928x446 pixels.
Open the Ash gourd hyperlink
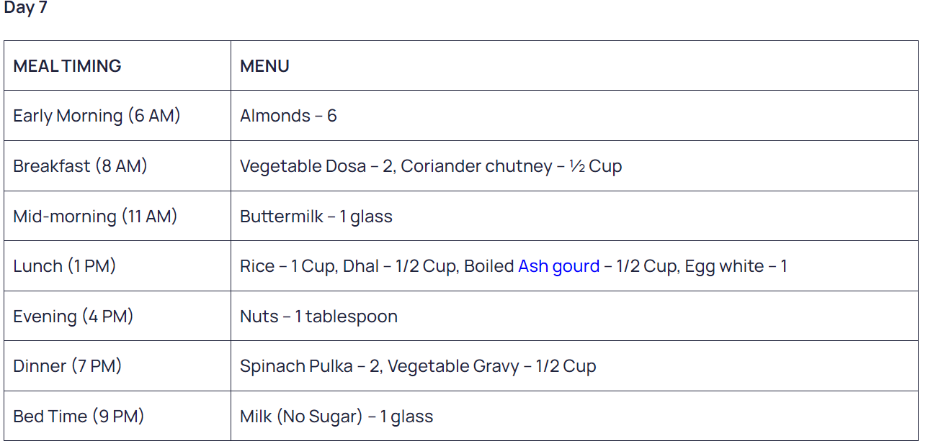(x=558, y=266)
